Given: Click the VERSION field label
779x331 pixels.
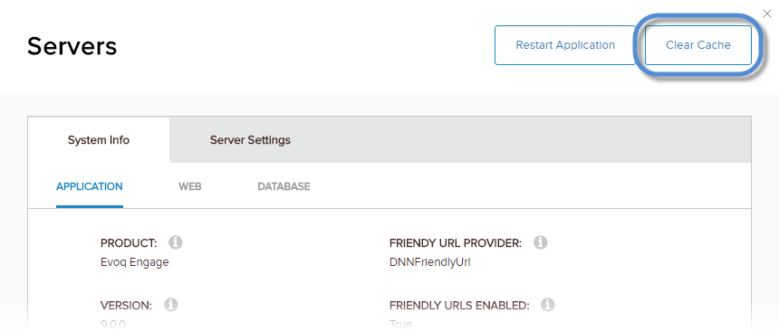Looking at the screenshot, I should point(126,305).
